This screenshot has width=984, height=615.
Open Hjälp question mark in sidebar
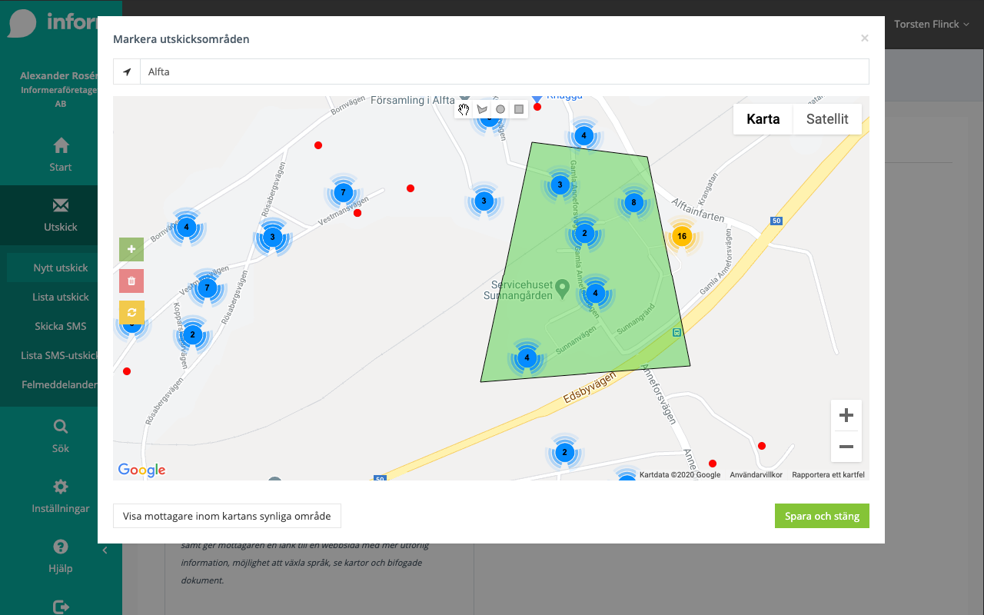tap(61, 556)
